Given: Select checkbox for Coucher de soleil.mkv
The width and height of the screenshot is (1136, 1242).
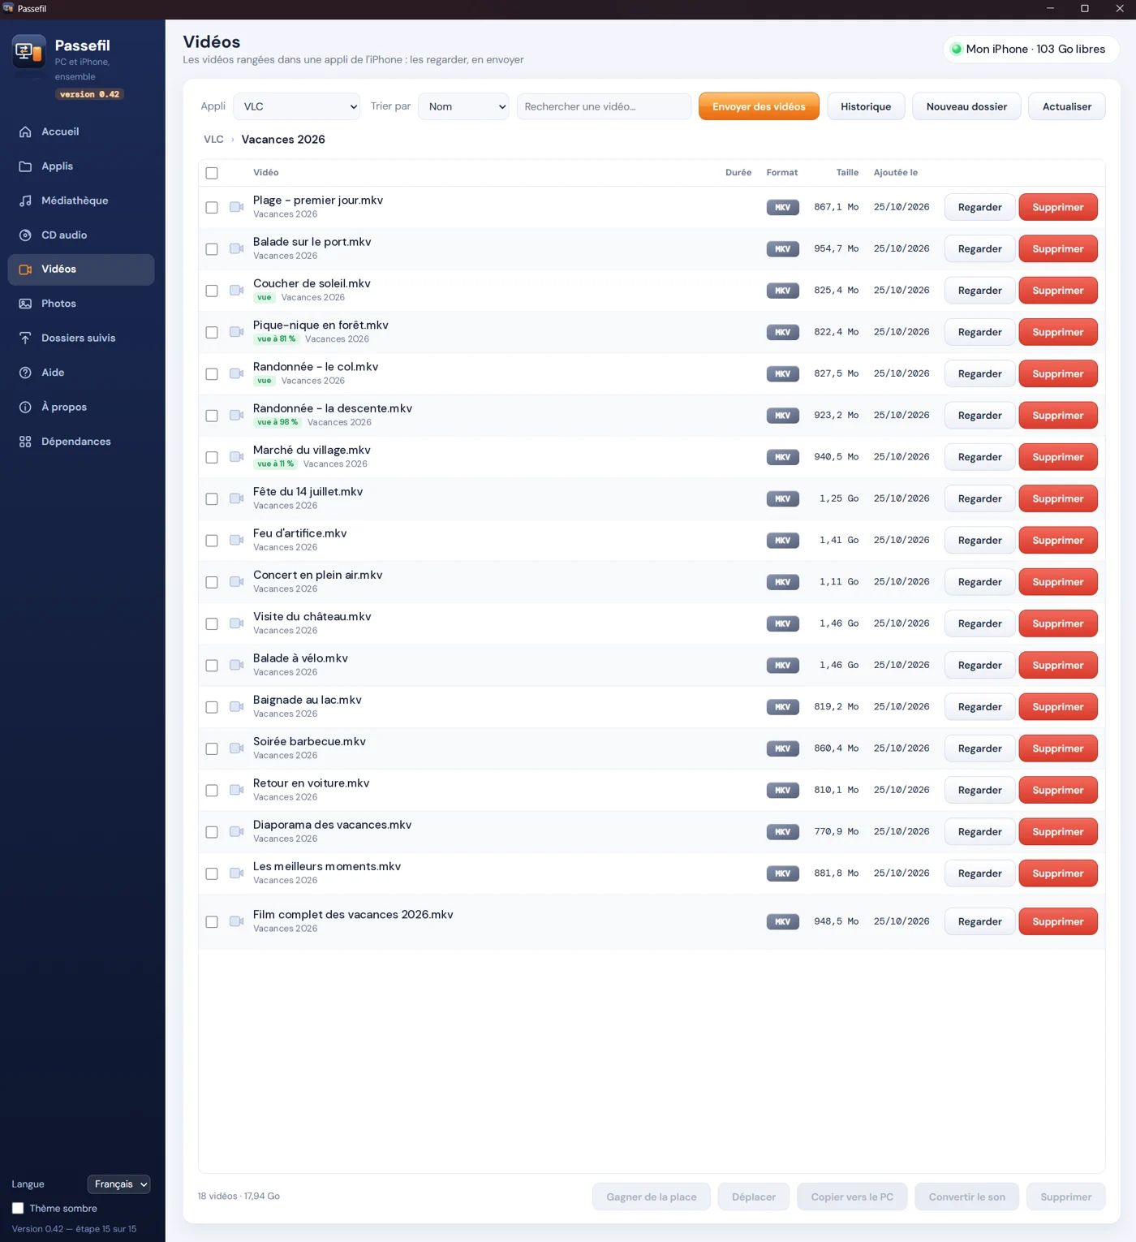Looking at the screenshot, I should 212,291.
